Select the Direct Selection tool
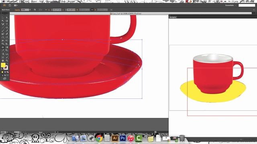 [7, 18]
